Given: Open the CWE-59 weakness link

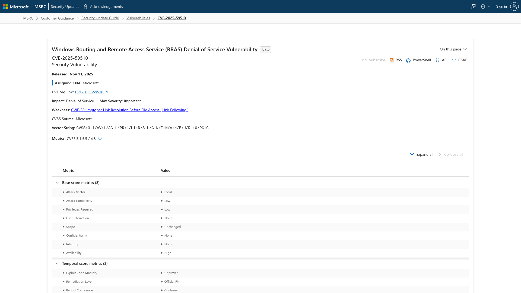Looking at the screenshot, I should [129, 110].
